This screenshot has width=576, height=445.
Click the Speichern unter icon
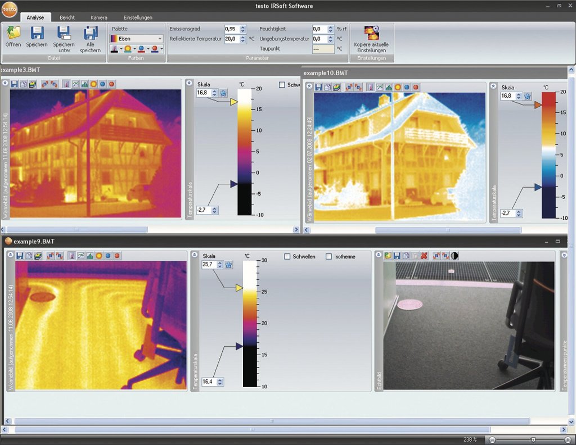[x=64, y=33]
